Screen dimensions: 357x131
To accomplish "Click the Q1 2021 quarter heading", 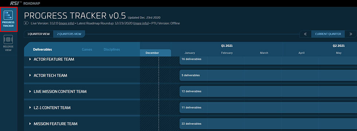I will tap(227, 46).
